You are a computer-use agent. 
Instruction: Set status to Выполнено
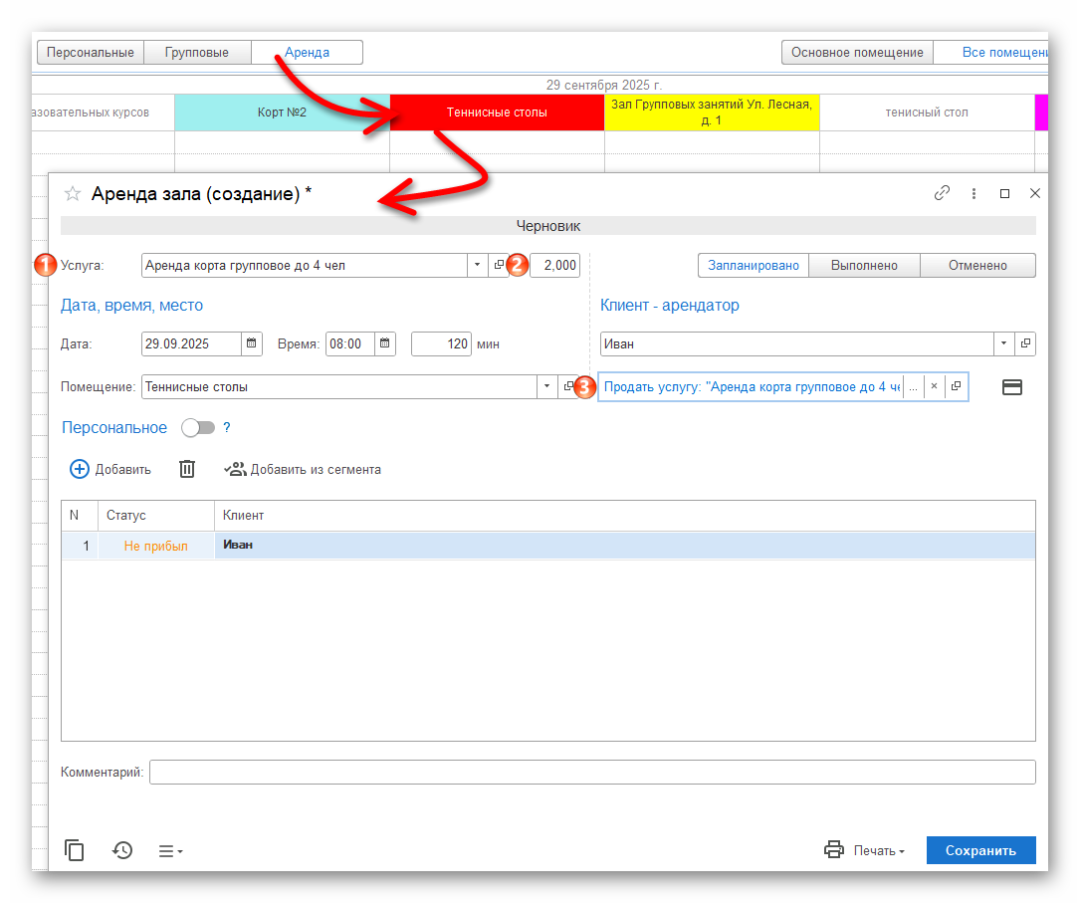[x=863, y=266]
